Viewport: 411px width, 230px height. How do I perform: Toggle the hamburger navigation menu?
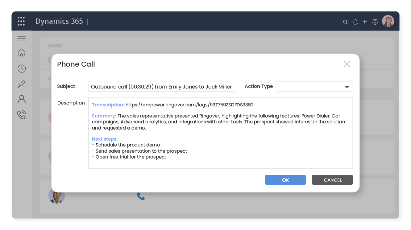[x=22, y=39]
